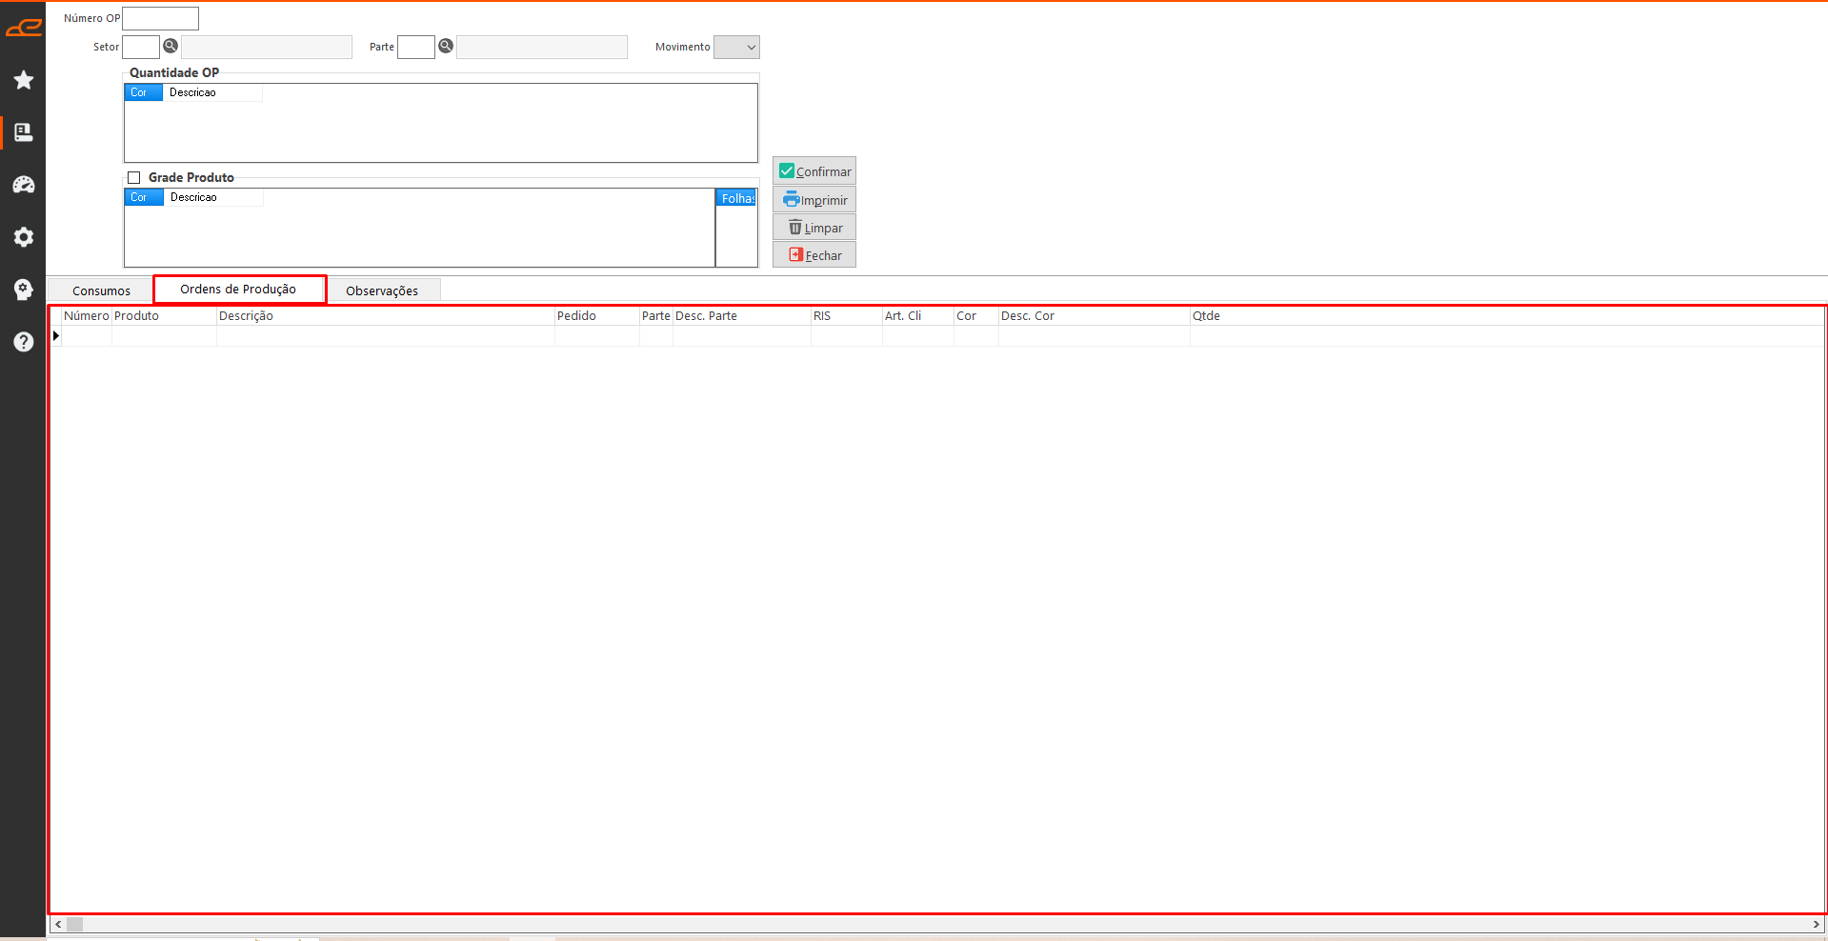Click the Parte search magnifier icon
The width and height of the screenshot is (1828, 941).
click(445, 46)
